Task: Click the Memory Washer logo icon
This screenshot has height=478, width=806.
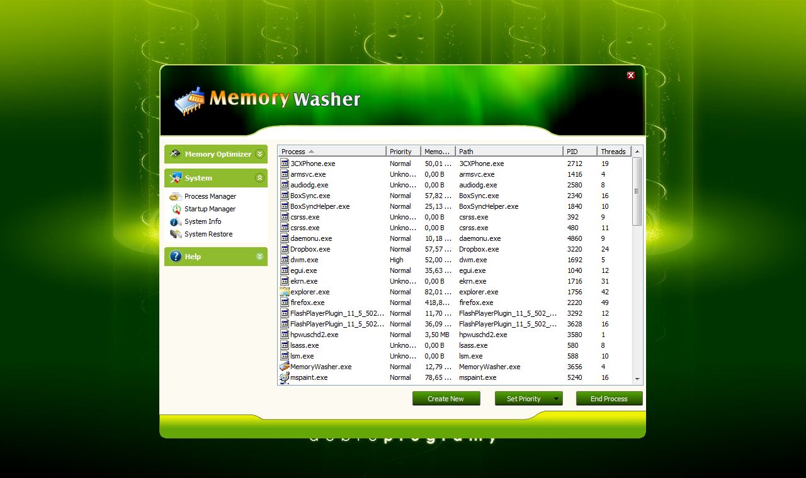Action: tap(190, 101)
